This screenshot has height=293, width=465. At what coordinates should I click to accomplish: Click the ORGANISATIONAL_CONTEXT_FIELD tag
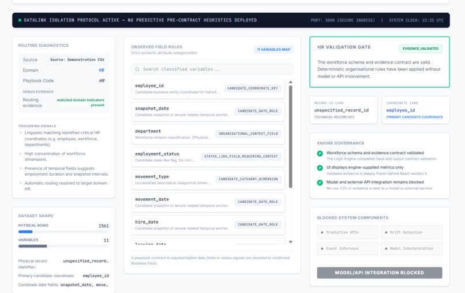click(248, 133)
